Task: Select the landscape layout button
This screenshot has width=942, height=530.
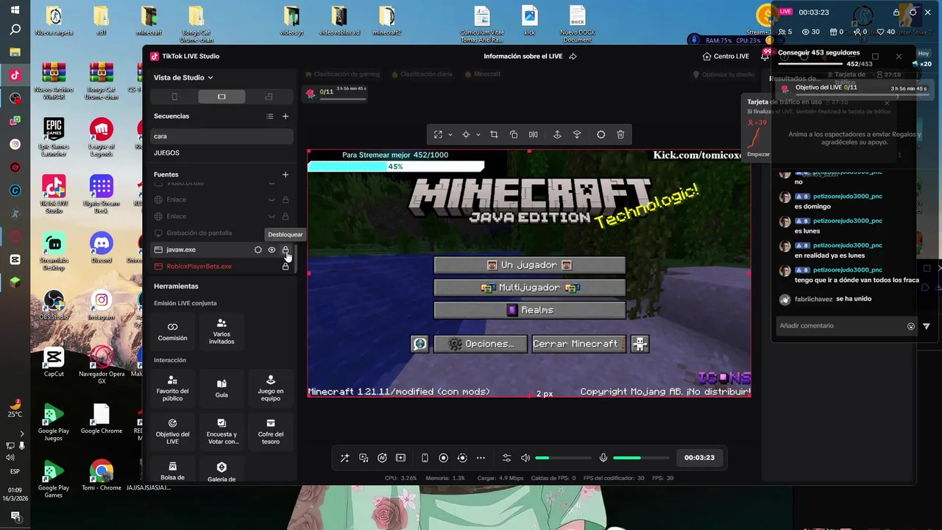Action: pyautogui.click(x=222, y=96)
